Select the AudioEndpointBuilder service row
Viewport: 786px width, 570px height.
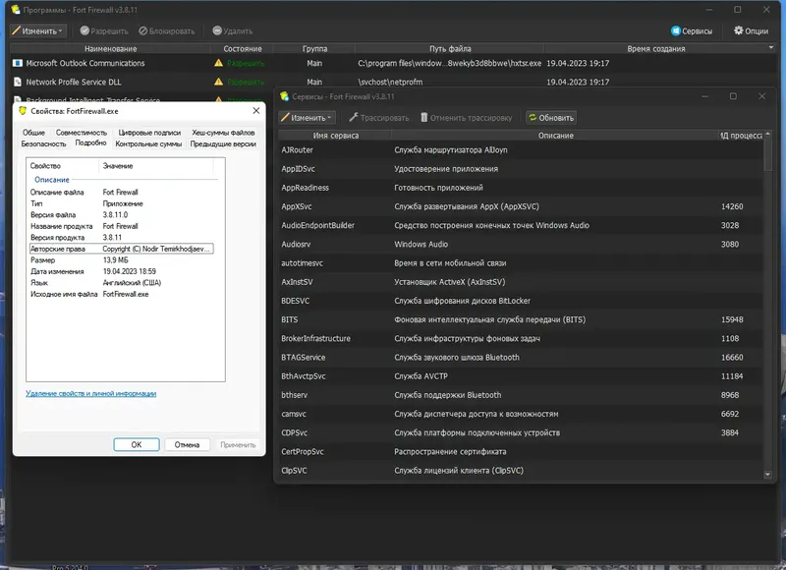pos(521,225)
